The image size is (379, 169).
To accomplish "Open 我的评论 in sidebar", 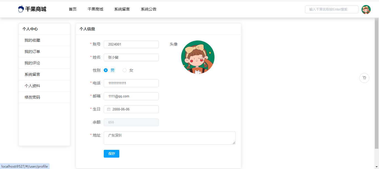I will pos(44,63).
